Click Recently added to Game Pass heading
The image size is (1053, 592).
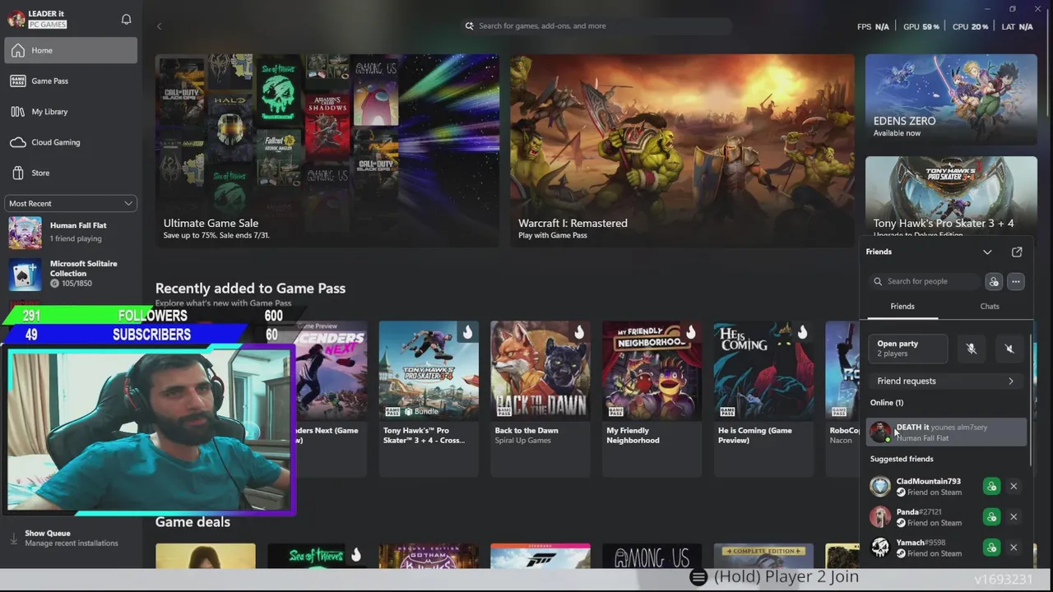pos(250,289)
